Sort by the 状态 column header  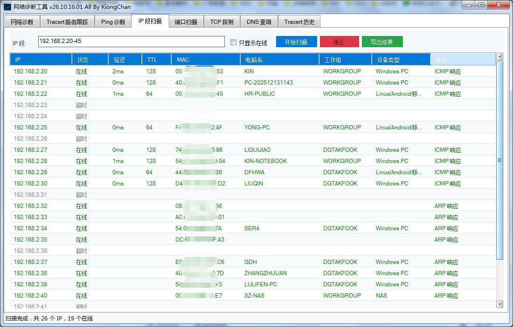90,60
